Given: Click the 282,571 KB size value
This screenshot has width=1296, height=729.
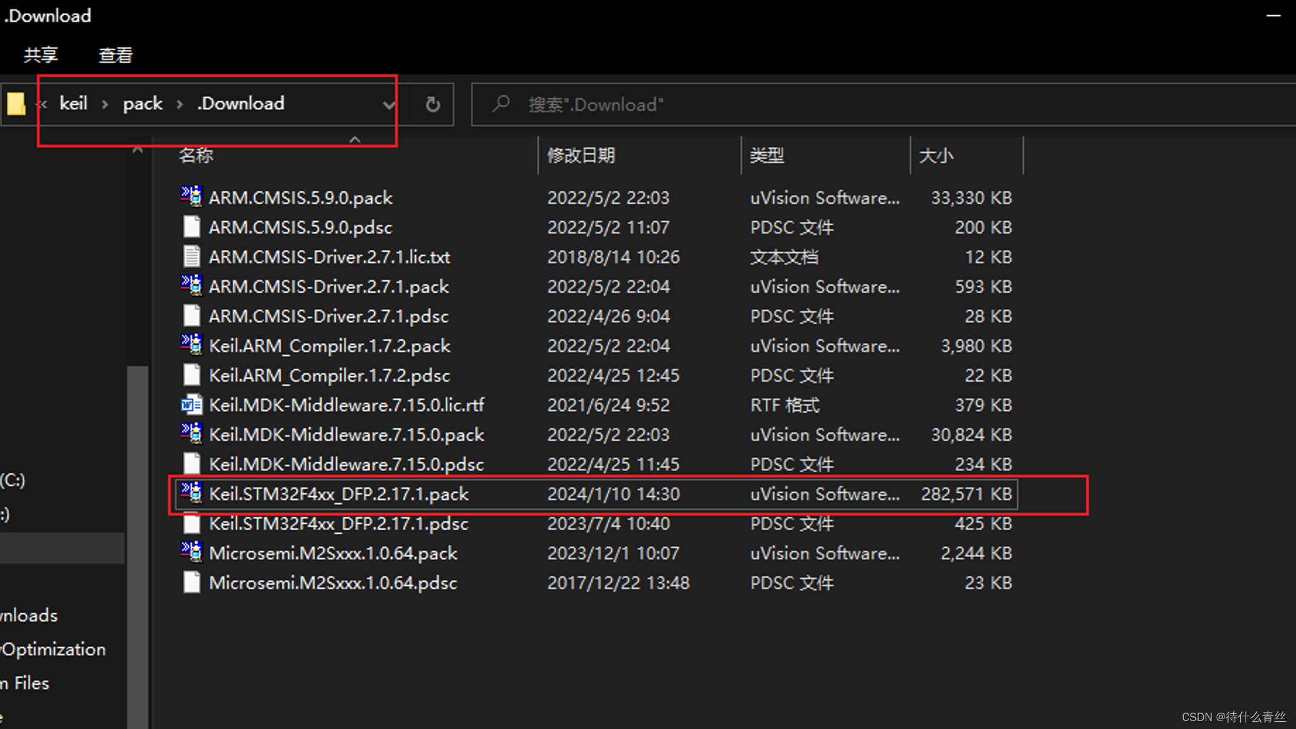Looking at the screenshot, I should [x=966, y=494].
